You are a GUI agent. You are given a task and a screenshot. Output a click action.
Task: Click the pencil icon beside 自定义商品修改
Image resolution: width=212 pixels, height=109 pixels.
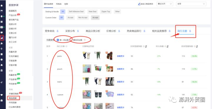point(139,4)
